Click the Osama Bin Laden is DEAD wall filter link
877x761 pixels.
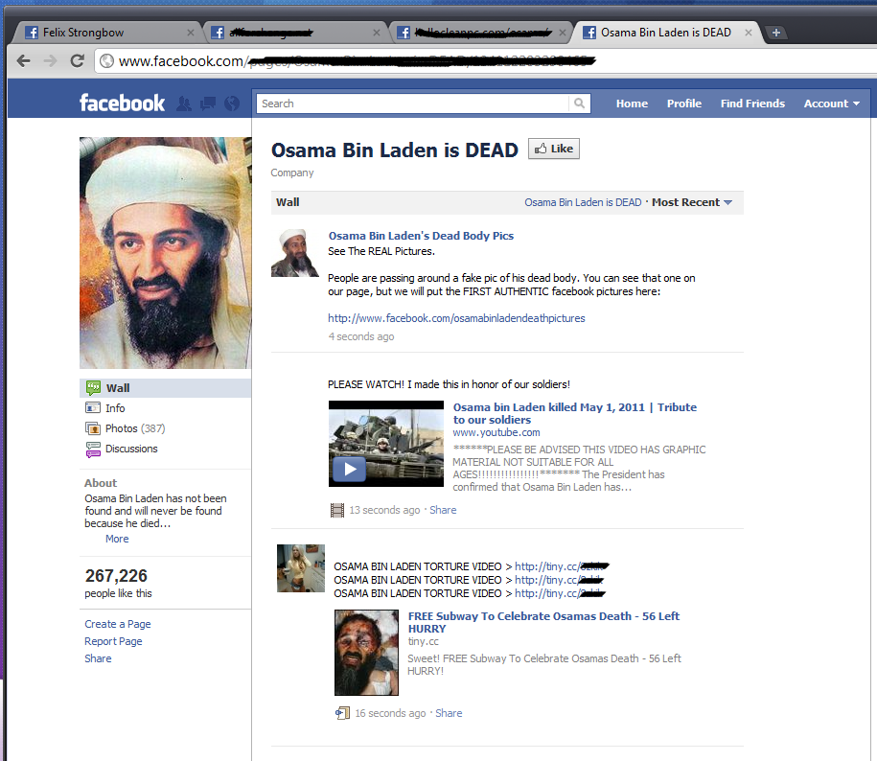click(583, 202)
